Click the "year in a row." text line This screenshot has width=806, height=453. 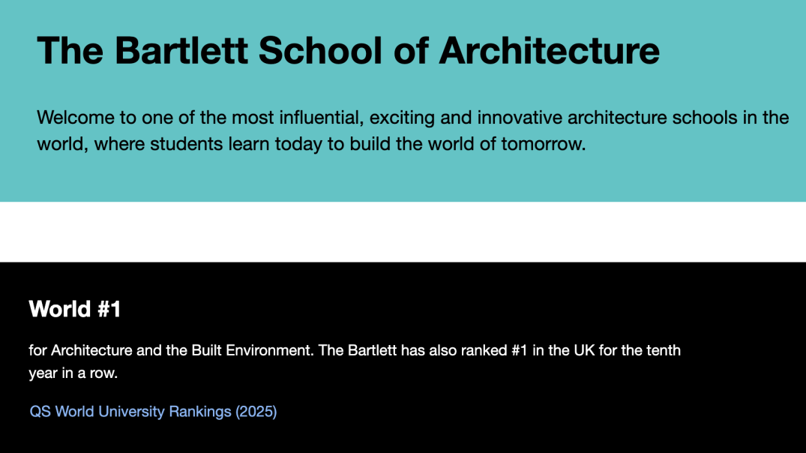(73, 373)
